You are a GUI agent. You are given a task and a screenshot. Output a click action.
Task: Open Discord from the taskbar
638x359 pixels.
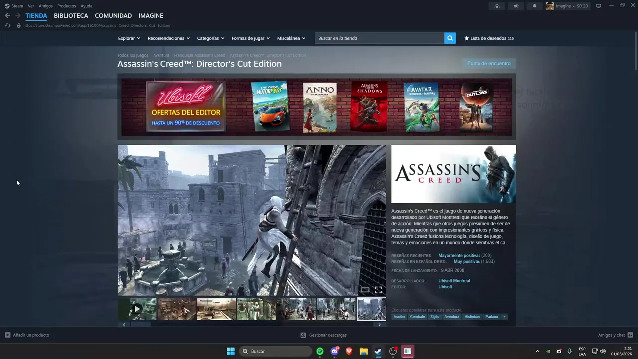(334, 351)
